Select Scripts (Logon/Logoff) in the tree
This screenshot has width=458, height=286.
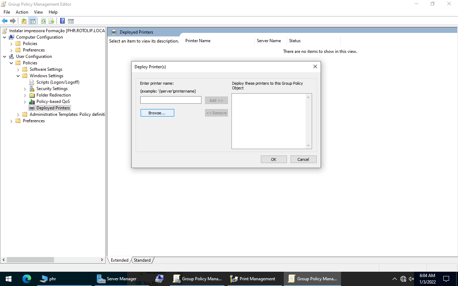pos(58,82)
